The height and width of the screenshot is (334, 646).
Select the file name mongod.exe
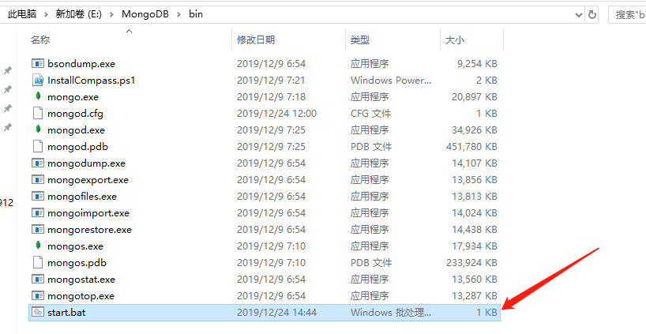pos(77,130)
